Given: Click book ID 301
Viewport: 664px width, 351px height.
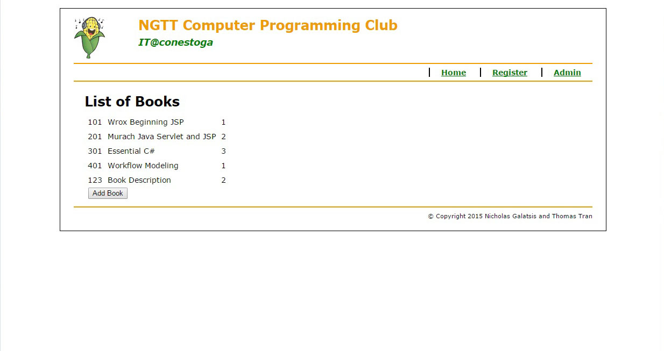Looking at the screenshot, I should 95,152.
